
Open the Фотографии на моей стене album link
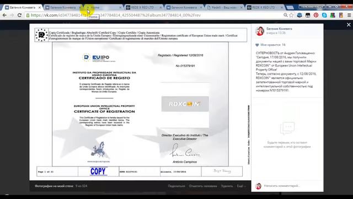[x=54, y=186]
